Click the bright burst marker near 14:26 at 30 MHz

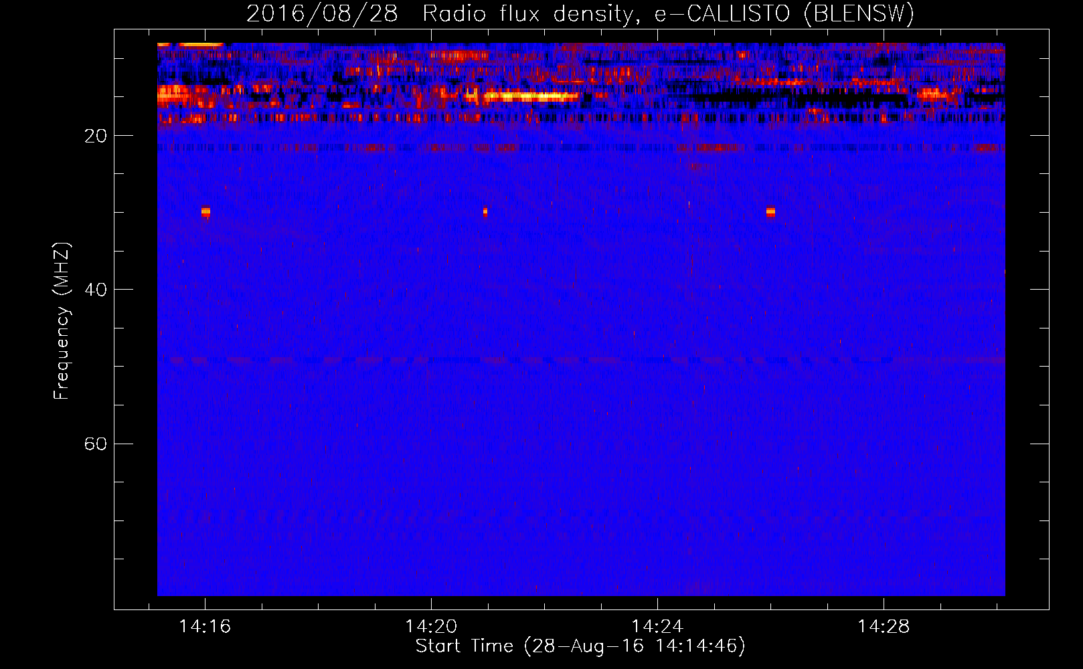tap(770, 212)
